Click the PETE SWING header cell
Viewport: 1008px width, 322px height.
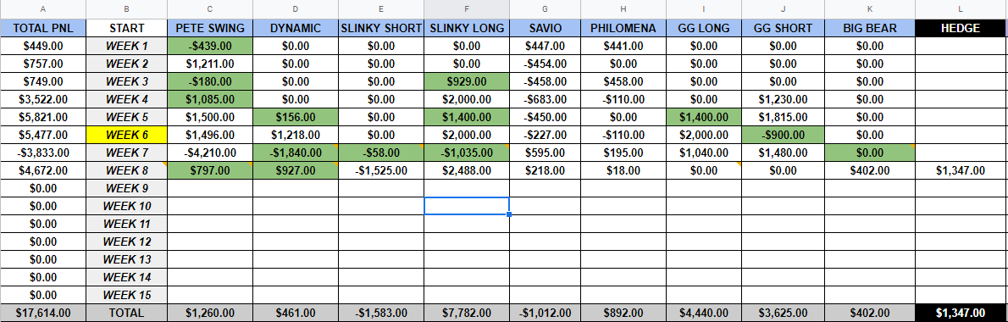coord(210,28)
